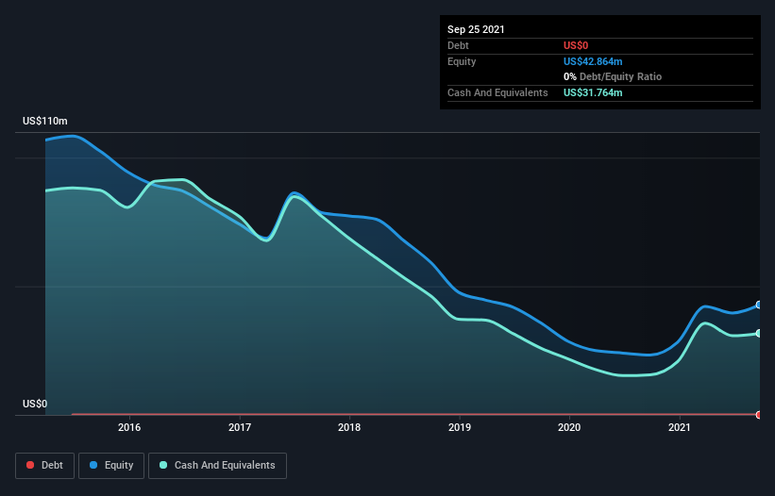Screen dimensions: 775x496
Task: Click the Cash And Equivalents label in tooltip
Action: (x=497, y=92)
